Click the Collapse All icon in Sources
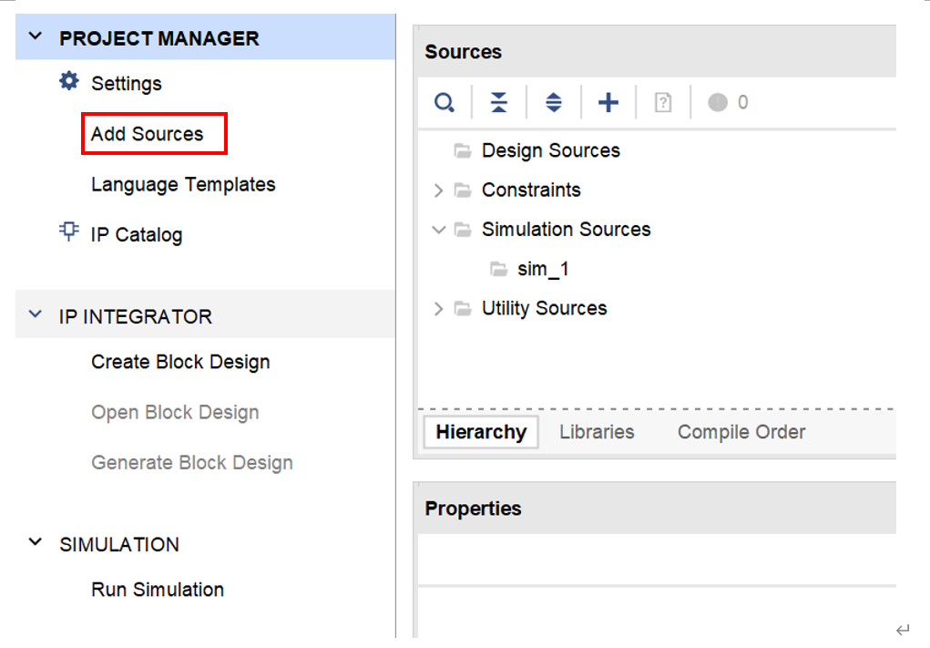Viewport: 930px width, 648px height. pyautogui.click(x=498, y=102)
